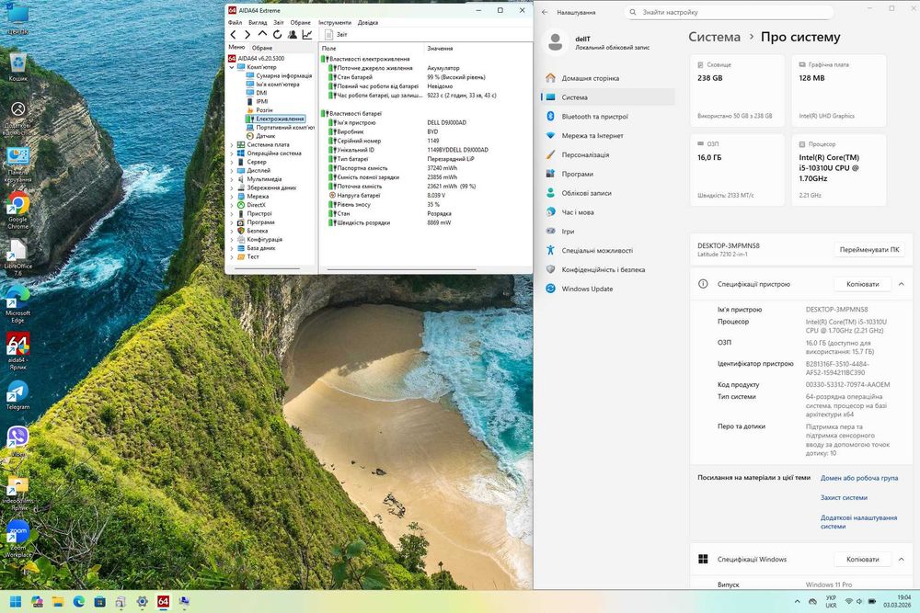Click the AIDA64 up-level arrow icon
This screenshot has width=920, height=613.
(x=262, y=35)
